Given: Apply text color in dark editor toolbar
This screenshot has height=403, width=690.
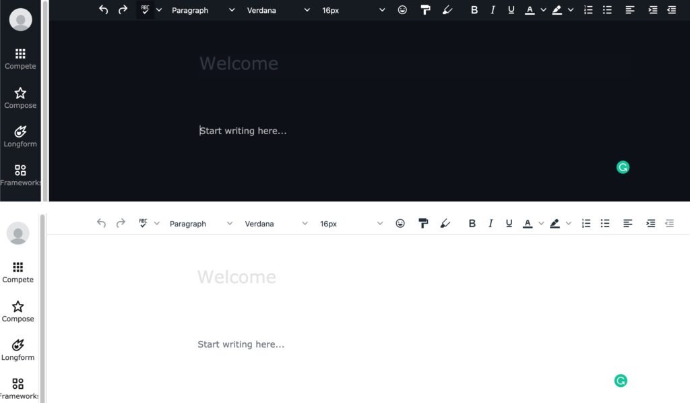Looking at the screenshot, I should click(x=530, y=9).
